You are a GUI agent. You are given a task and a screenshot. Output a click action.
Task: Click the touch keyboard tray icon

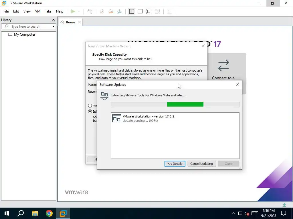pyautogui.click(x=255, y=213)
